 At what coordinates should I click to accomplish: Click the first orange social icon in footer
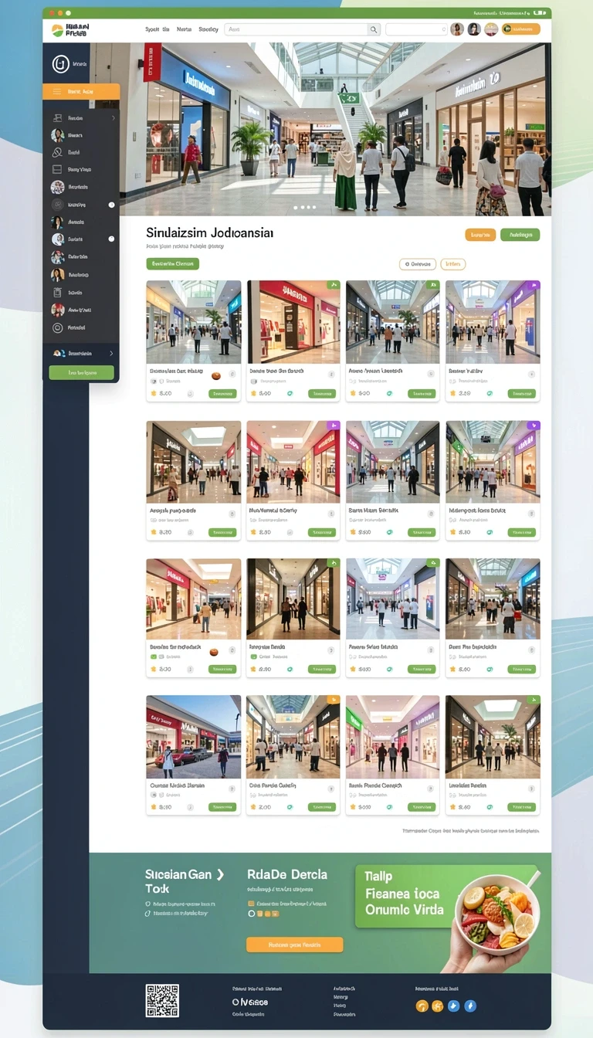422,1006
